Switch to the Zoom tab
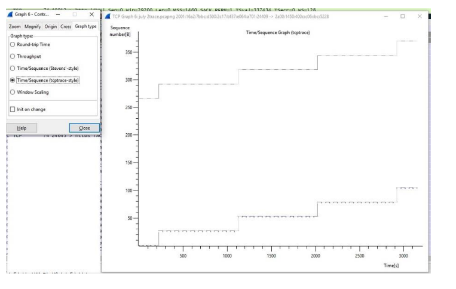Screen dimensions: 456x289 (15, 27)
